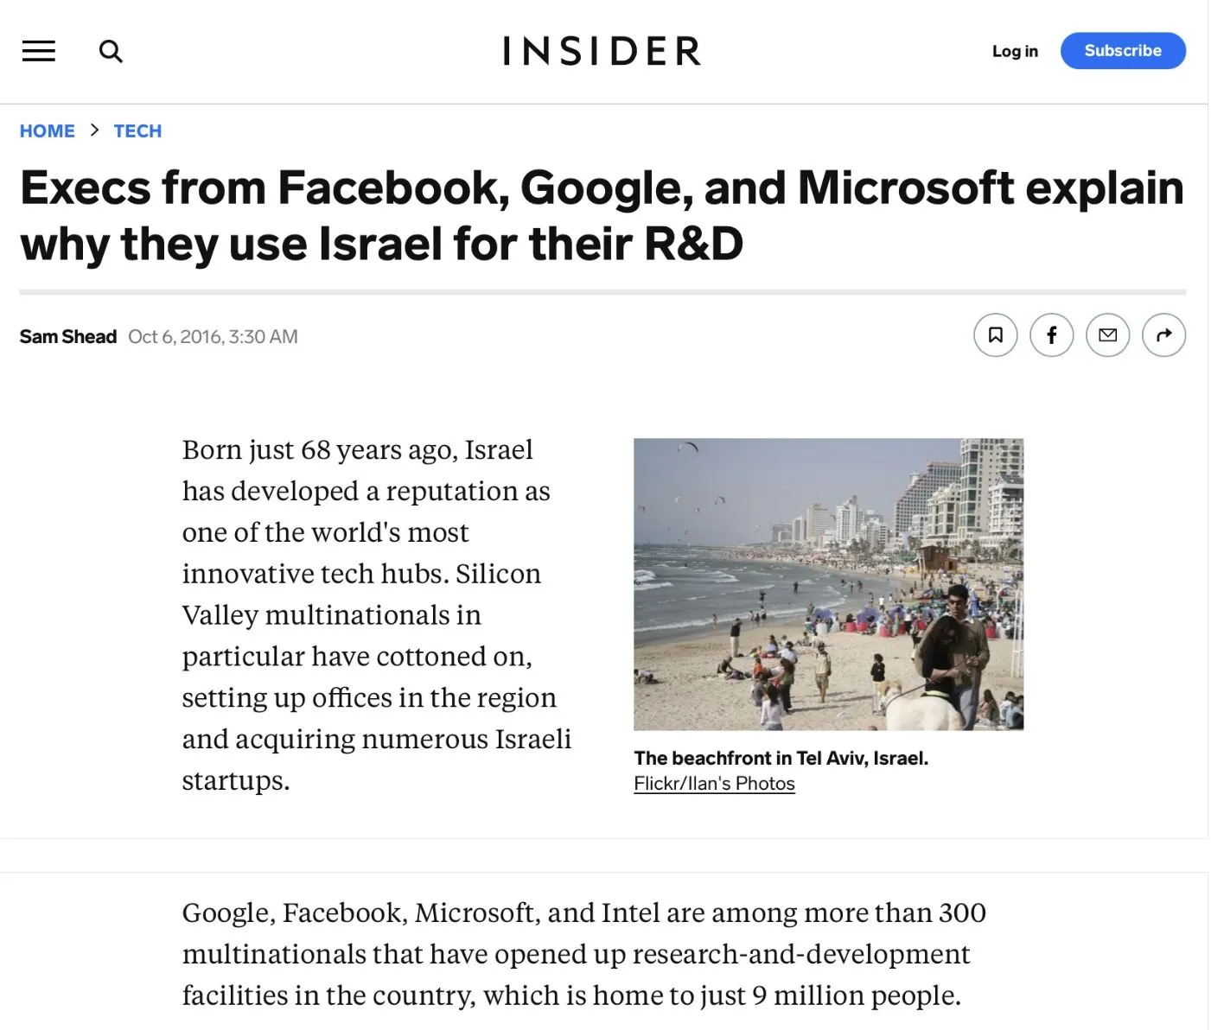
Task: Click the breadcrumb chevron separator
Action: (94, 130)
